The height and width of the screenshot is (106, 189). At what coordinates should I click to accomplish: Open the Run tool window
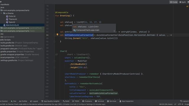click(14, 101)
